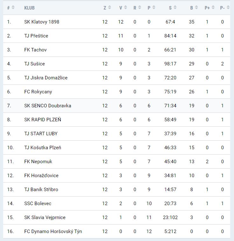Click the KLUB column header
This screenshot has width=234, height=241.
(x=30, y=8)
